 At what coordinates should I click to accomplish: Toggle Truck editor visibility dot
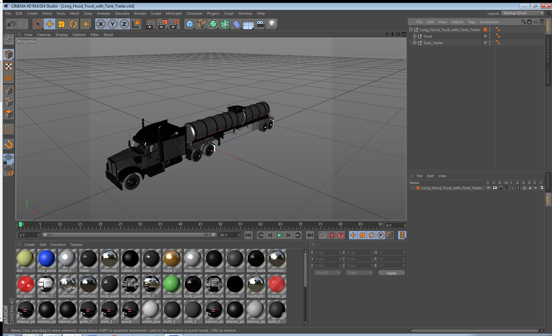[490, 35]
